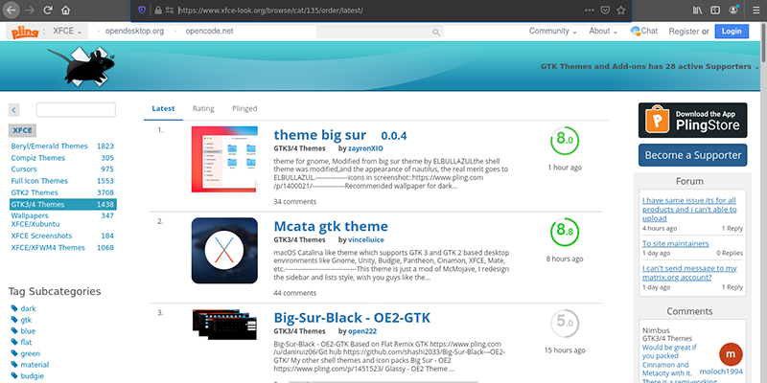The image size is (767, 383).
Task: Click the blue tag icon
Action: (x=14, y=331)
